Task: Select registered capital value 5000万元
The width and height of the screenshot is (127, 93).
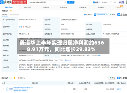Action: tap(64, 29)
